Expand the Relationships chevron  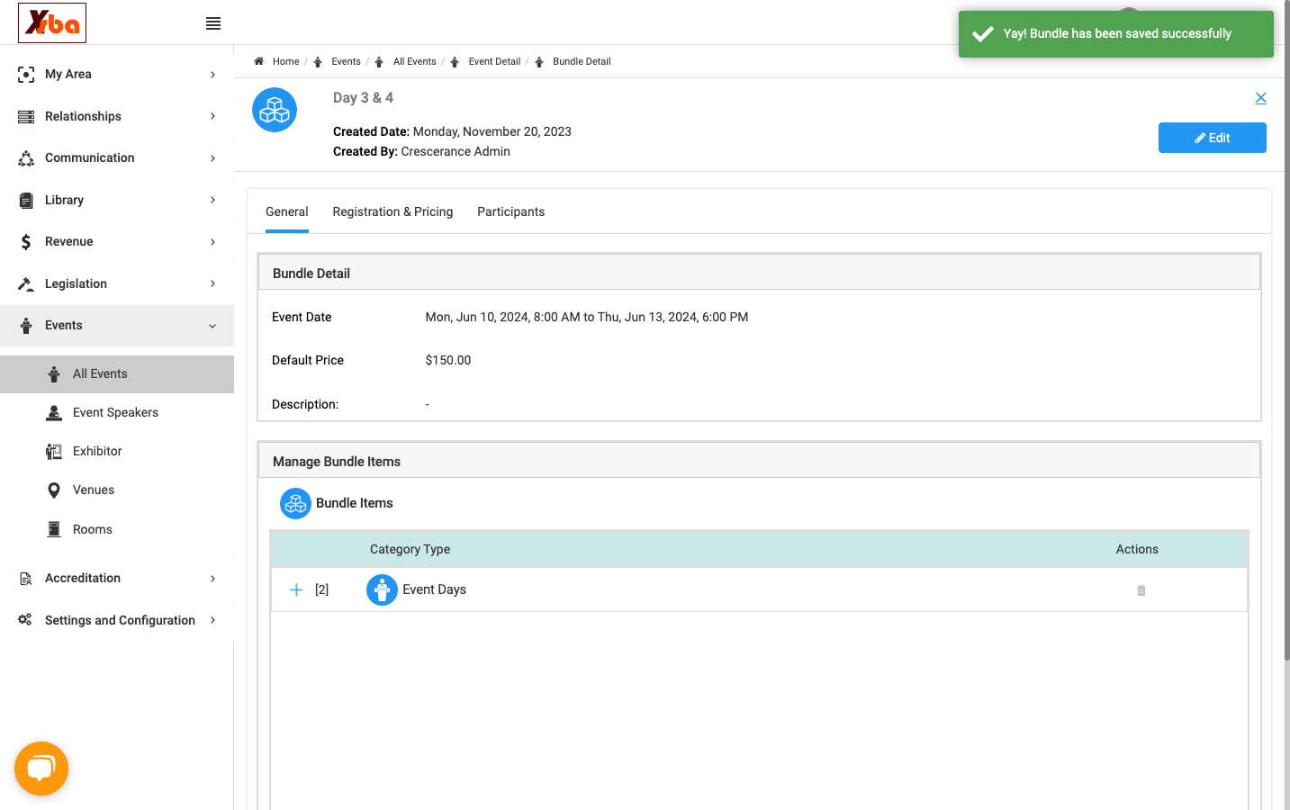(212, 116)
